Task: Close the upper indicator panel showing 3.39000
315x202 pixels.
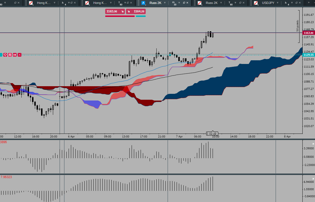Action: coord(313,144)
